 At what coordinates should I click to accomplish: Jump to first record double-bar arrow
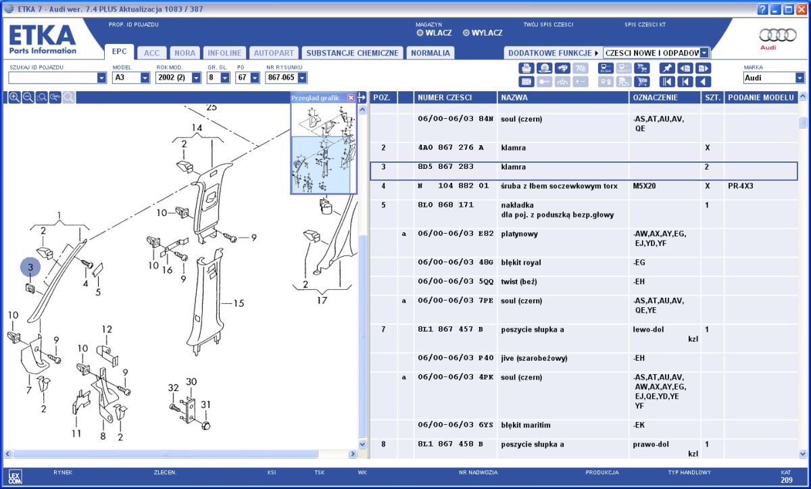click(x=667, y=82)
